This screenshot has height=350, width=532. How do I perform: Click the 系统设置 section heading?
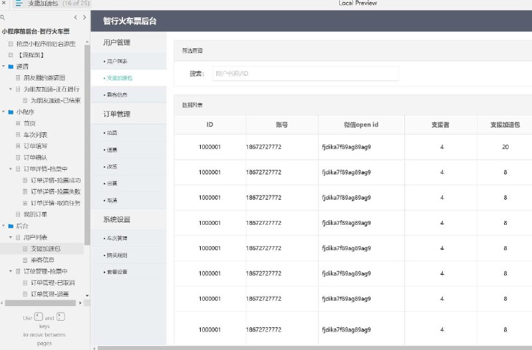pos(117,220)
